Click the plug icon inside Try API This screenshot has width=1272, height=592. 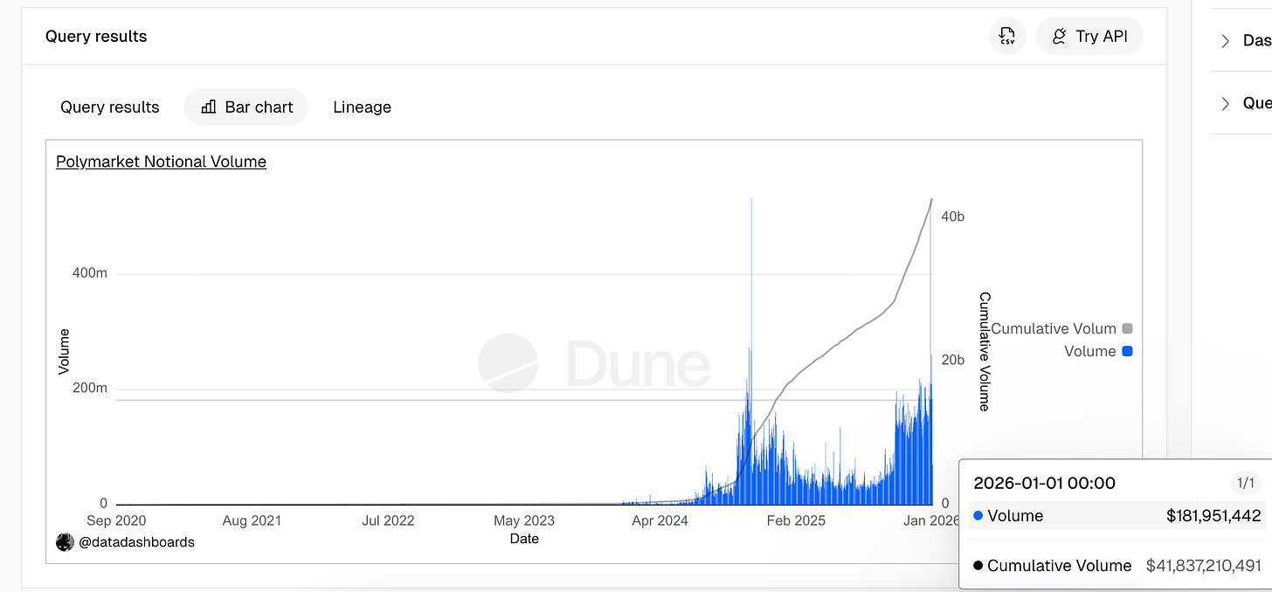coord(1059,37)
